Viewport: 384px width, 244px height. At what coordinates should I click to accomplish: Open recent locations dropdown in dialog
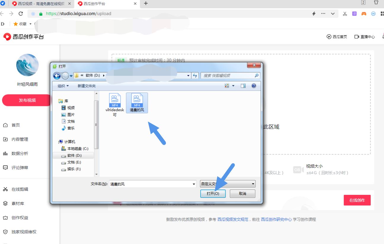coord(71,76)
